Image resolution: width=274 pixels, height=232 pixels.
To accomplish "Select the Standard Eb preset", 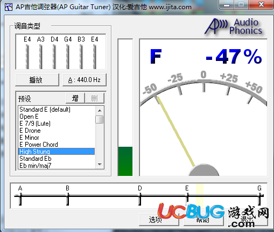I will pyautogui.click(x=57, y=159).
